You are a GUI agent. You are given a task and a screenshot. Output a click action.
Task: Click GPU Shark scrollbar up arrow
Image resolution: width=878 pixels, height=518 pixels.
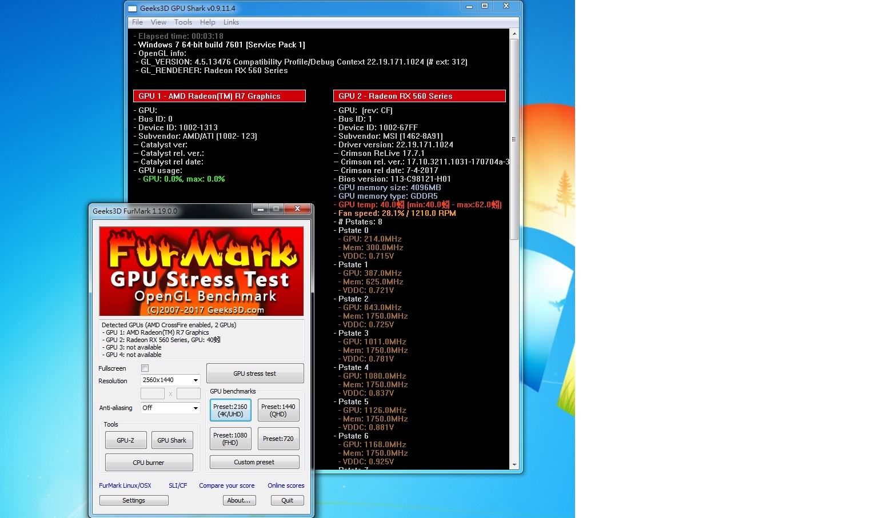(x=514, y=34)
